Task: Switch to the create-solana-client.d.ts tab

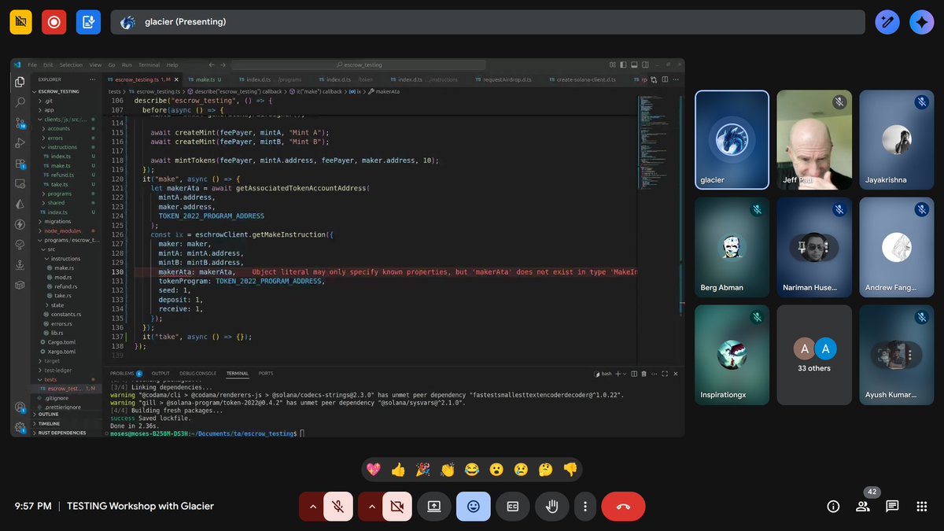Action: [x=581, y=79]
